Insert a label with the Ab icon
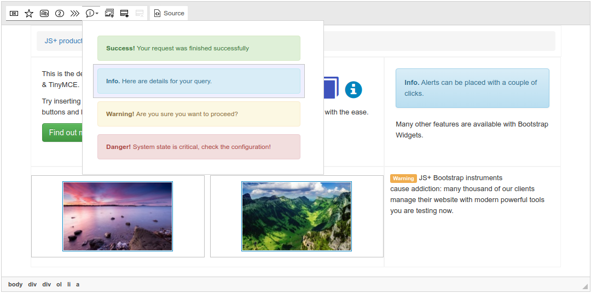This screenshot has height=293, width=591. coord(44,13)
